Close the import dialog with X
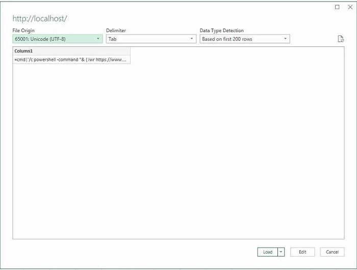 (x=350, y=7)
